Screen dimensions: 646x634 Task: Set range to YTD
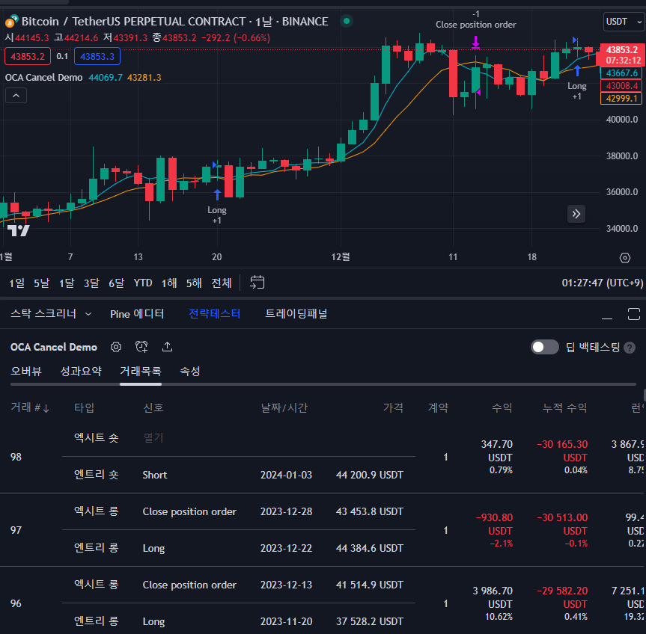(x=143, y=283)
